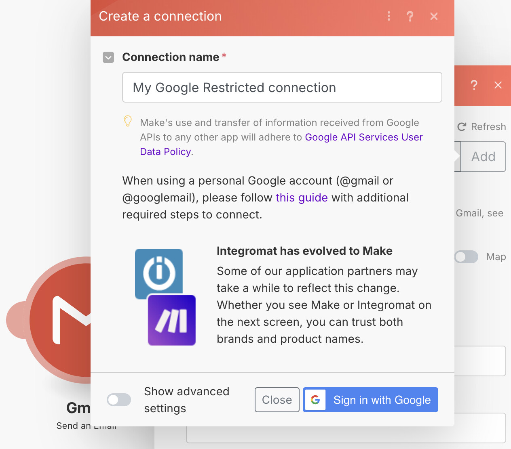
Task: Click Sign in with Google button
Action: 370,400
